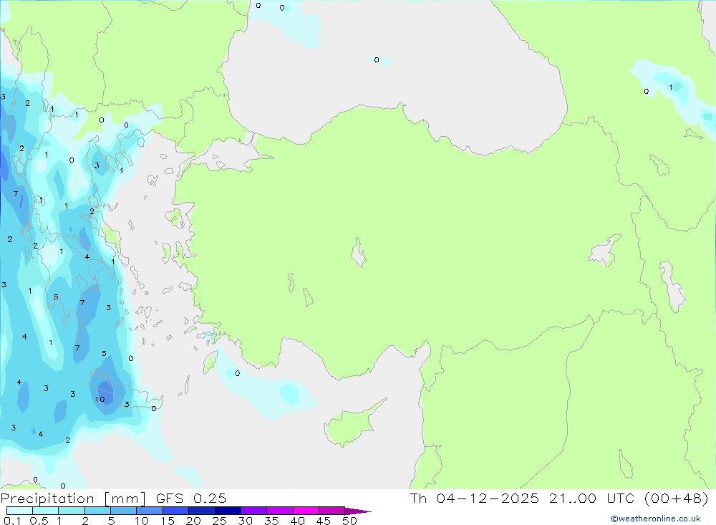Click the "20" legend scale label

(193, 521)
